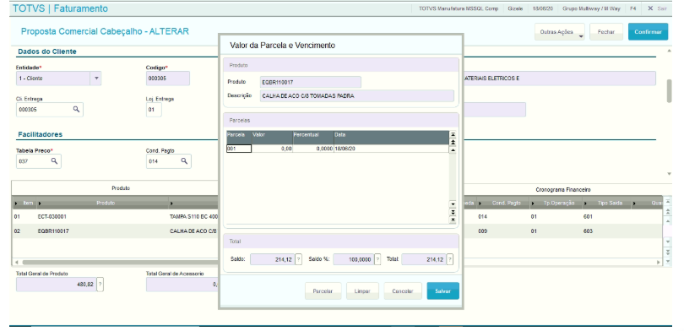Click the Valor cell 0,00 in Parcelas
The width and height of the screenshot is (684, 331).
(272, 149)
